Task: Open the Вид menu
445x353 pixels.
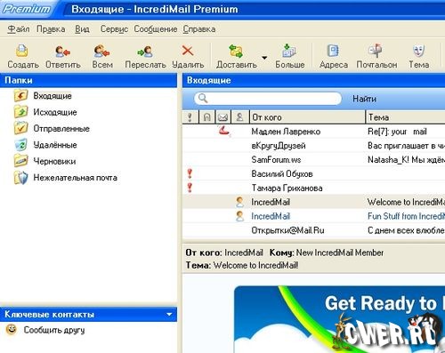Action: [x=82, y=29]
